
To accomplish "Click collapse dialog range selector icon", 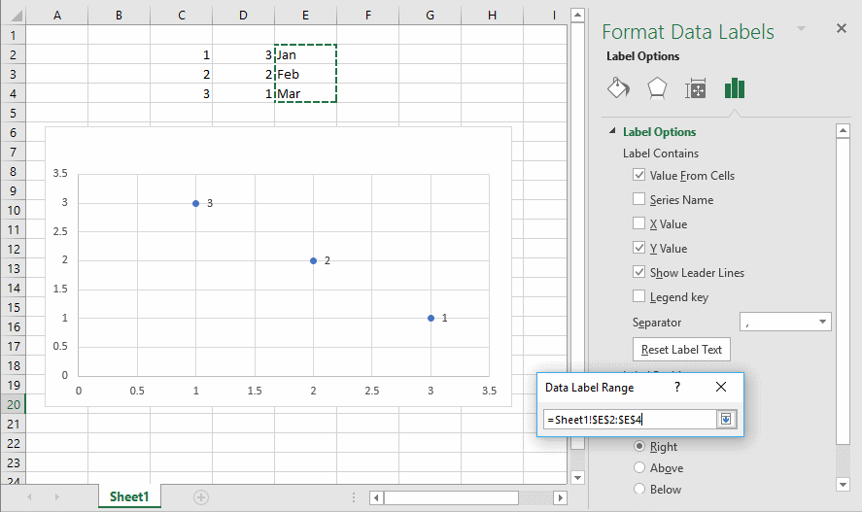I will (726, 420).
